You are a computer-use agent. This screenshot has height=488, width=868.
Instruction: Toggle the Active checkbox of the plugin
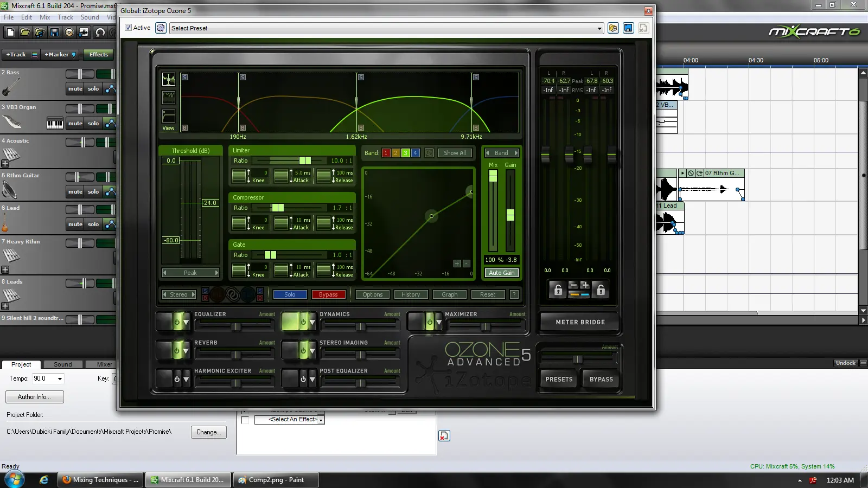click(x=128, y=28)
